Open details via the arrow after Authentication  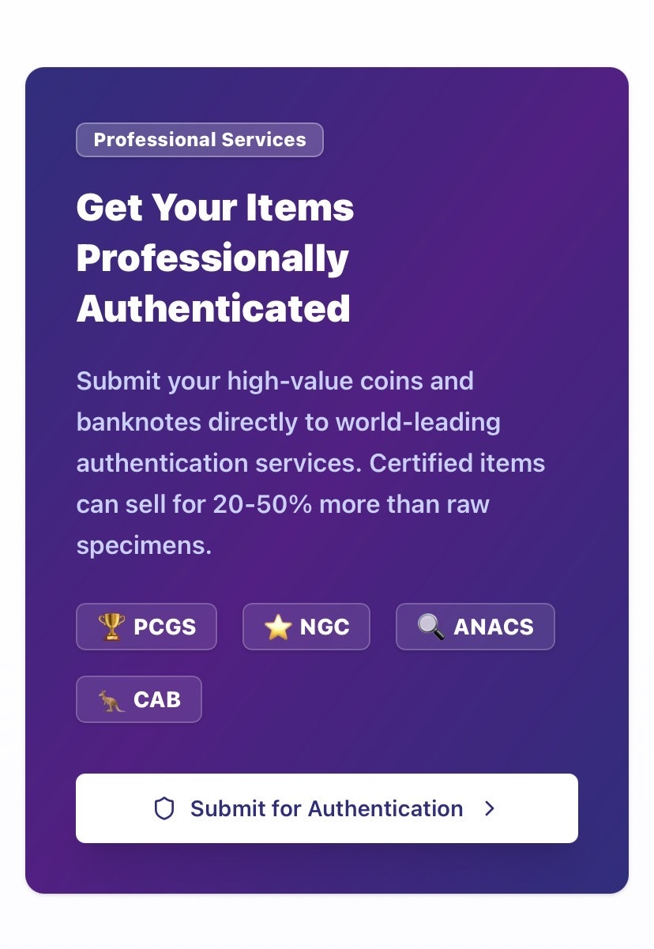click(x=490, y=808)
